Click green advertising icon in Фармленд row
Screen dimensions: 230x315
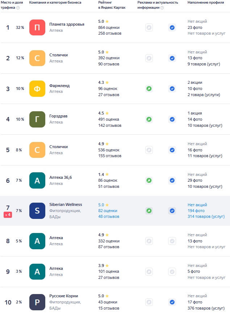(x=149, y=89)
